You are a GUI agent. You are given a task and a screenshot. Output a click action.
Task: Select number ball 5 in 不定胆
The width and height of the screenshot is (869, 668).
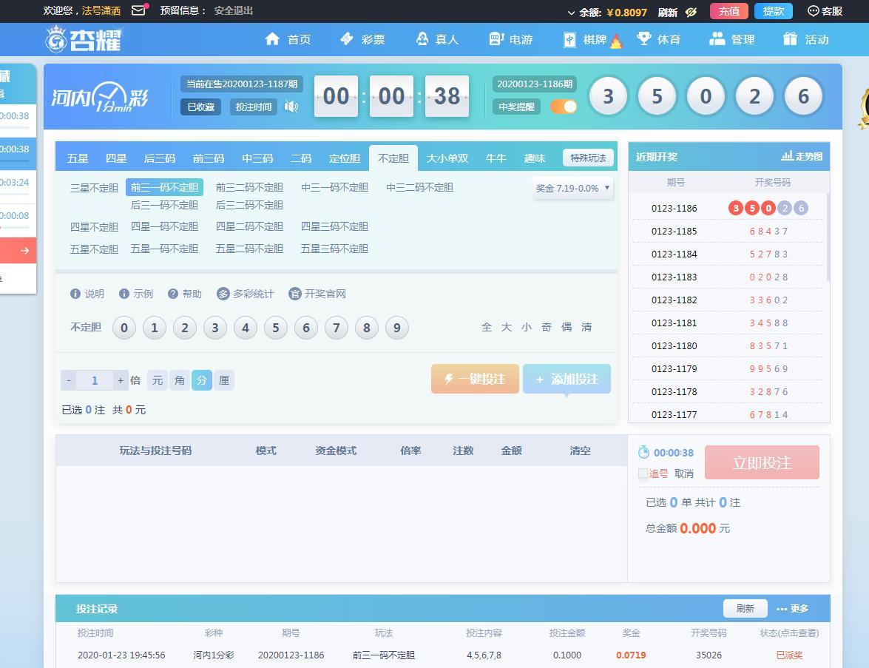275,328
